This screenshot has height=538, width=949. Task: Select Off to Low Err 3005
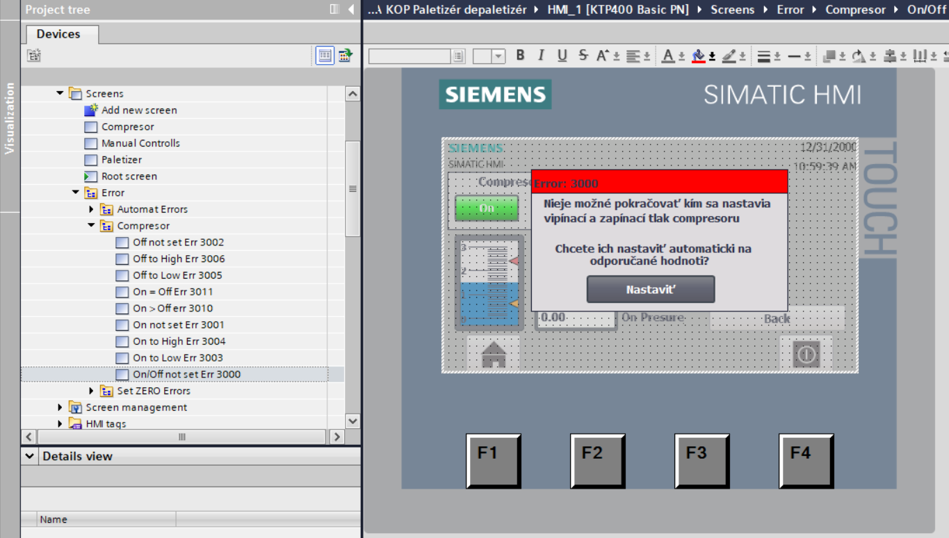177,275
